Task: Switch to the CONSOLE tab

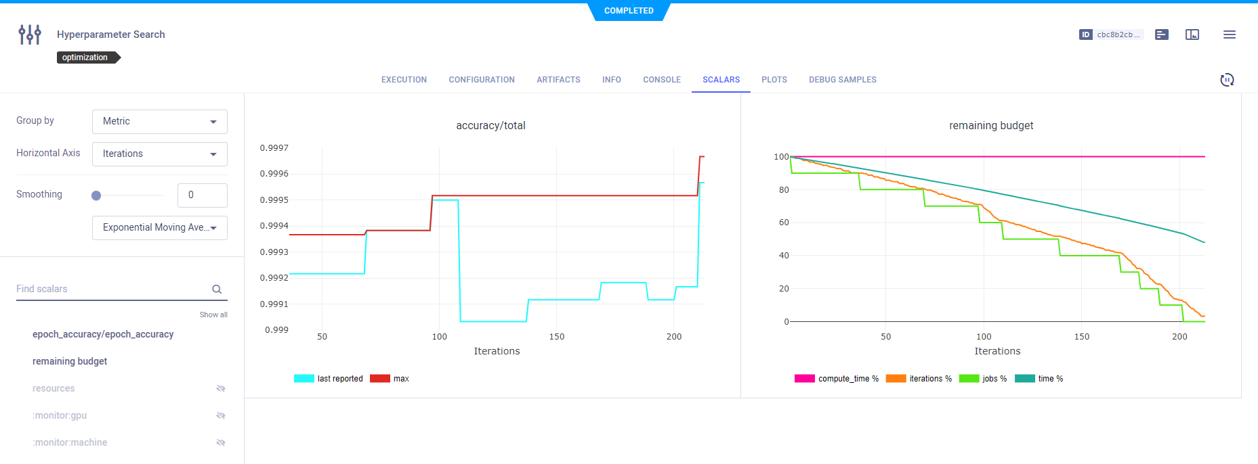Action: 661,80
